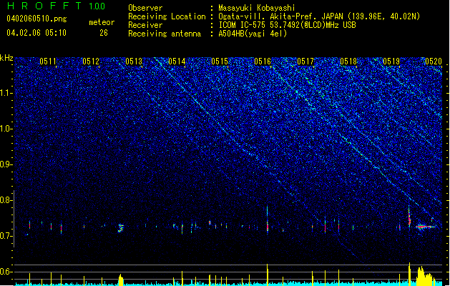Click the kHz axis unit label

tap(6, 58)
